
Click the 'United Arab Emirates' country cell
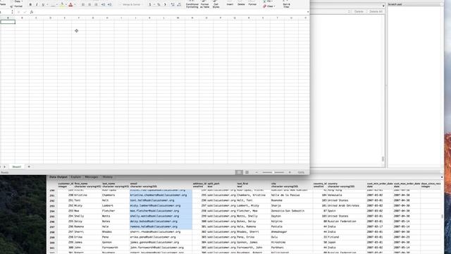(x=347, y=205)
